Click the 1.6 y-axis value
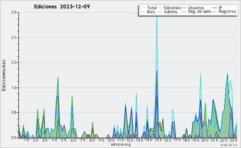The width and height of the screenshot is (241, 148). (14, 88)
